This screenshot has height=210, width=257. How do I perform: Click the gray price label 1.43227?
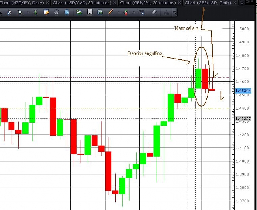(x=243, y=119)
